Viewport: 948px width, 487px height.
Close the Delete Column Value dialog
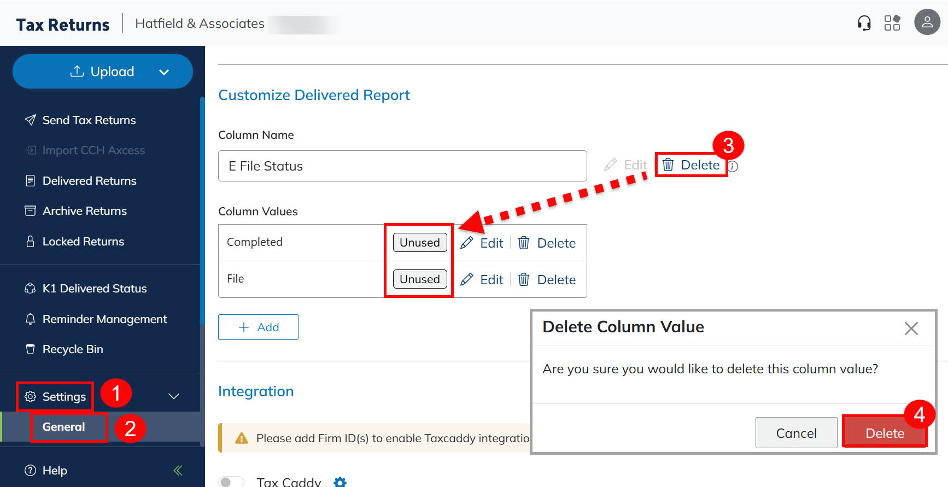[x=911, y=328]
